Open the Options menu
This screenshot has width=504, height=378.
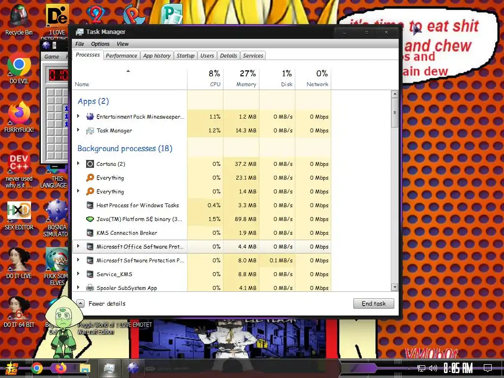(x=100, y=44)
